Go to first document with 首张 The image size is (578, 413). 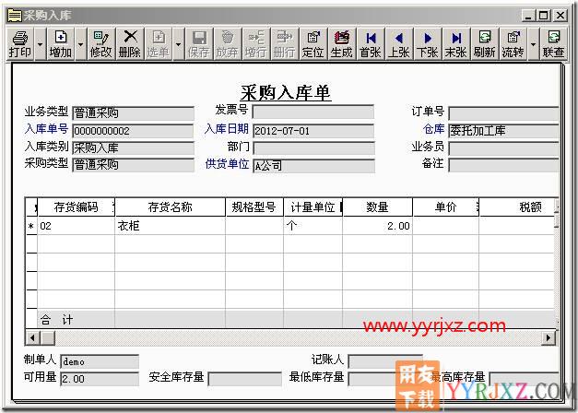(371, 44)
